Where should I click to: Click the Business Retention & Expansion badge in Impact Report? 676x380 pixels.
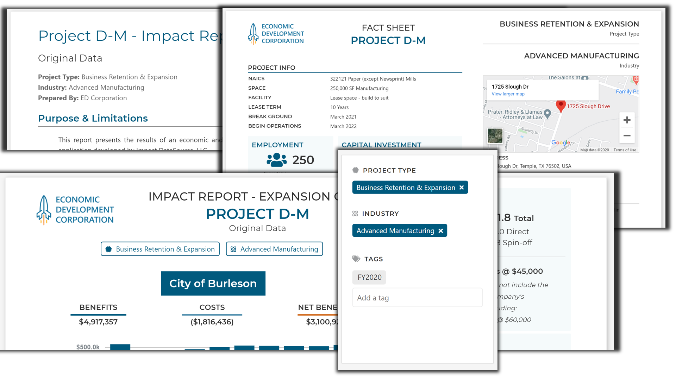160,249
